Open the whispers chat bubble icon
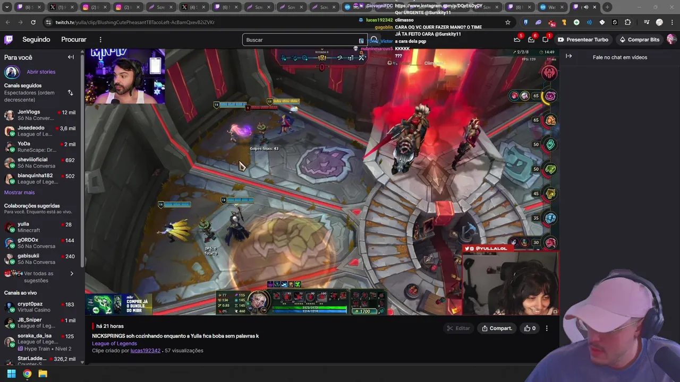Screen dimensions: 680x382 (x=545, y=40)
